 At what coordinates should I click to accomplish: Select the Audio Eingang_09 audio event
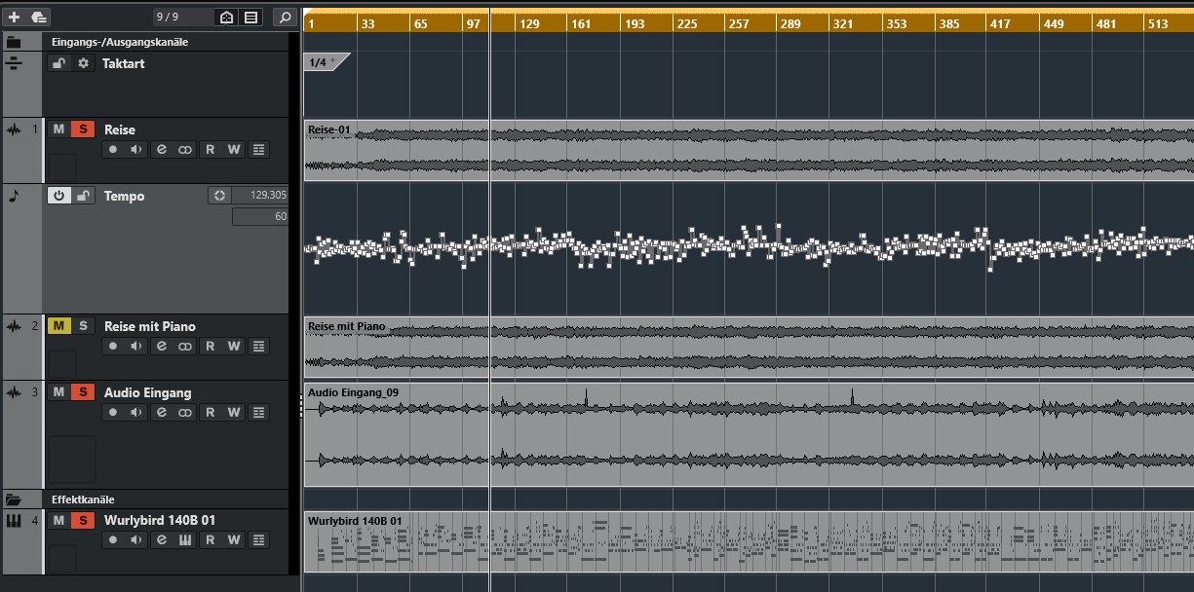point(749,433)
